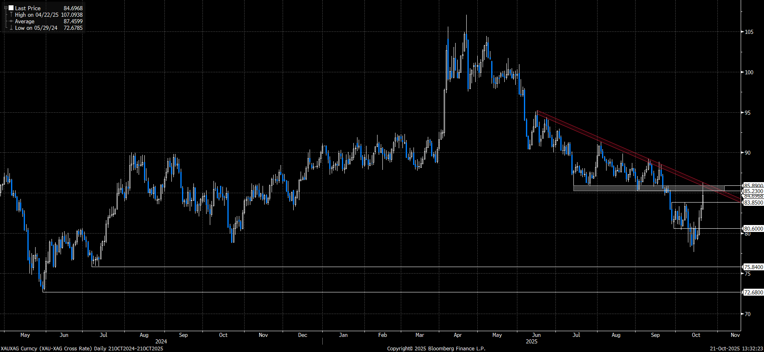Screen dimensions: 764x352
Task: Select the 85.8900 price level label
Action: click(753, 186)
